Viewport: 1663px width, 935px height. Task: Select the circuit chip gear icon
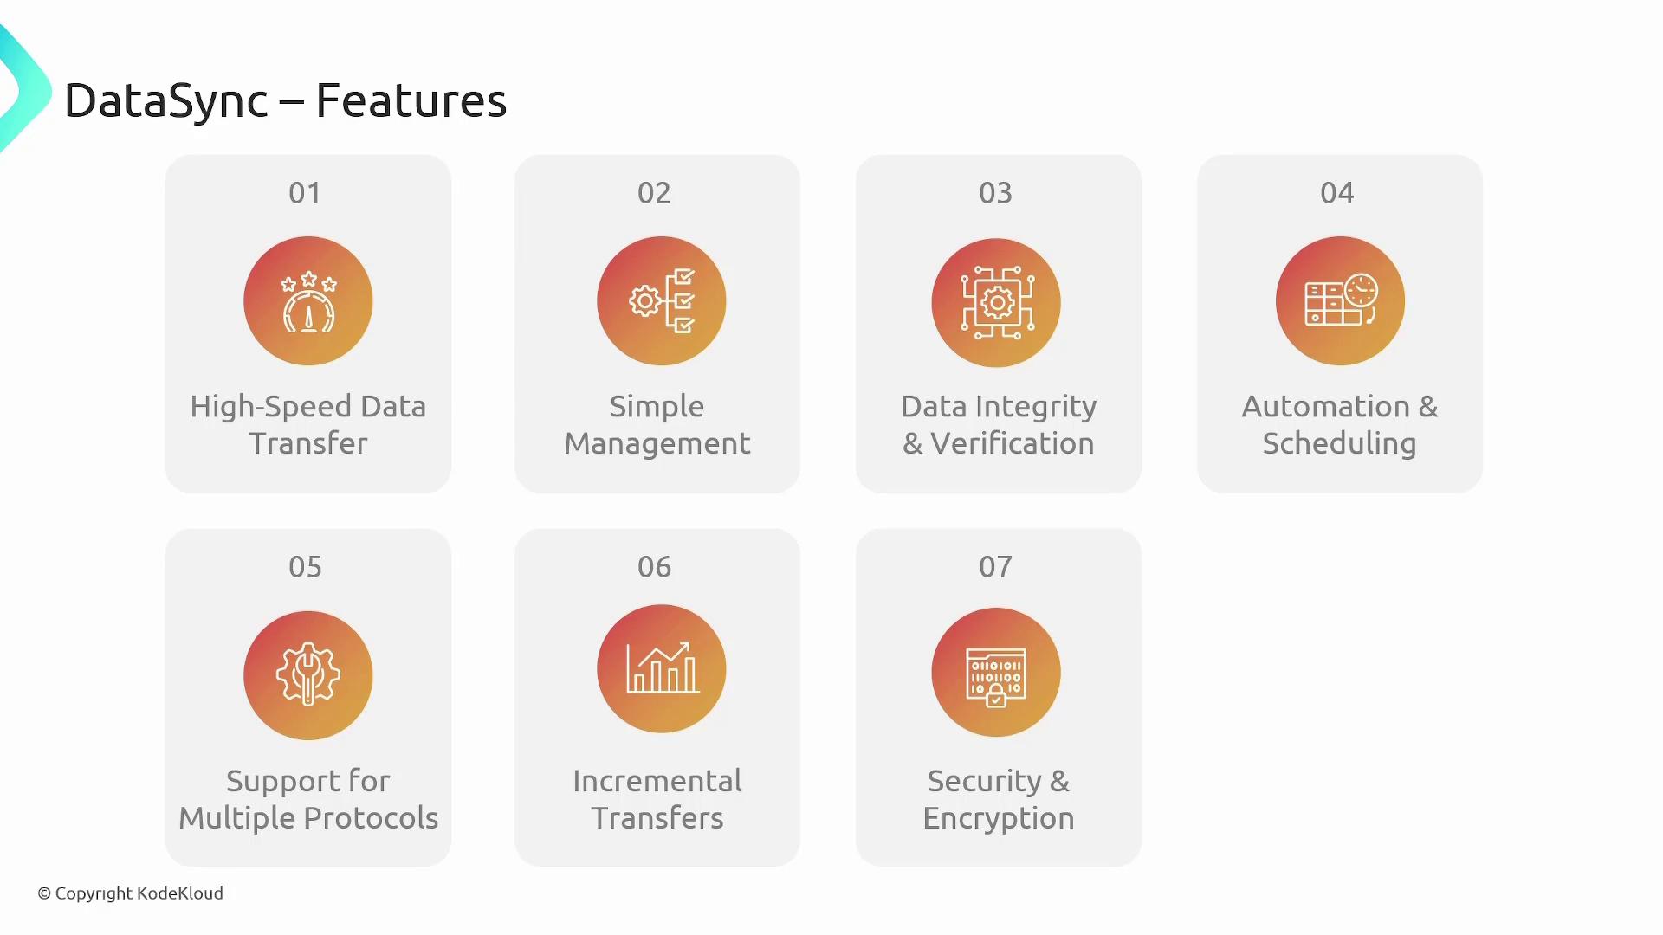point(996,302)
